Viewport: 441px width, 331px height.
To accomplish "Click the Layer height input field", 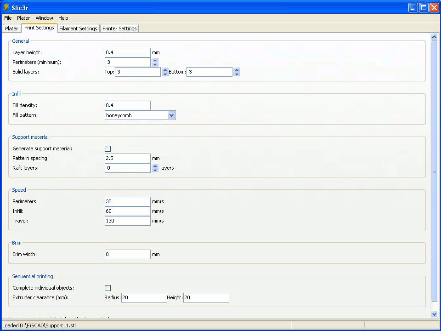I will [x=128, y=53].
